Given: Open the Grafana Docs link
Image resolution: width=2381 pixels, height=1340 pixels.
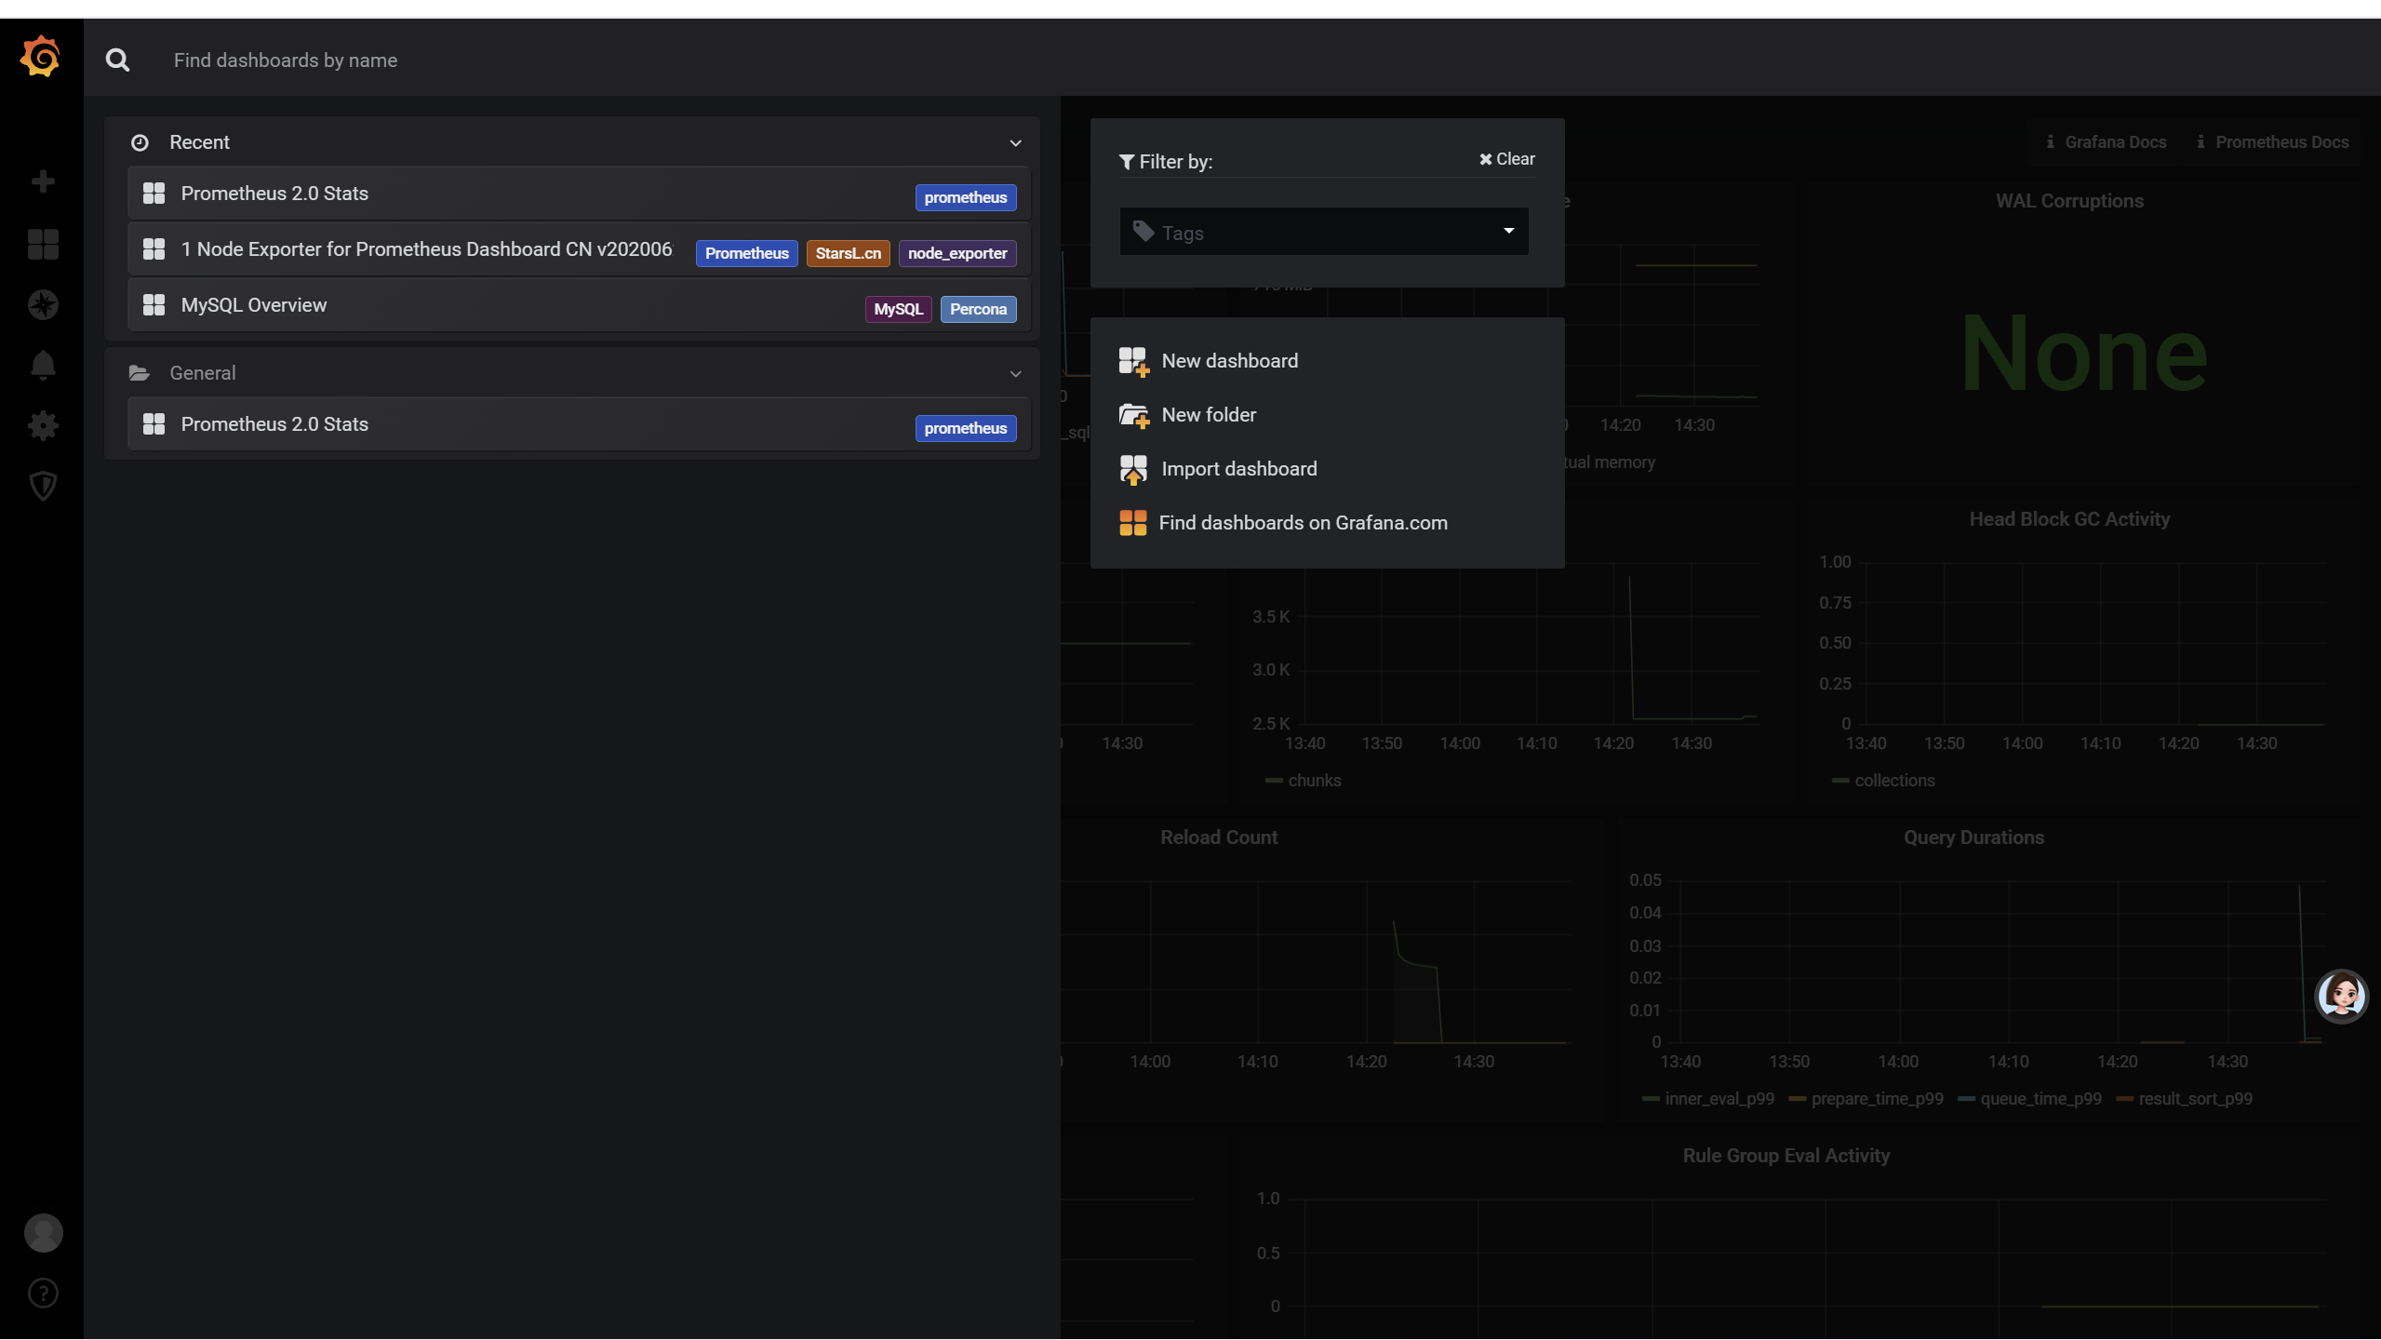Looking at the screenshot, I should [x=2107, y=142].
